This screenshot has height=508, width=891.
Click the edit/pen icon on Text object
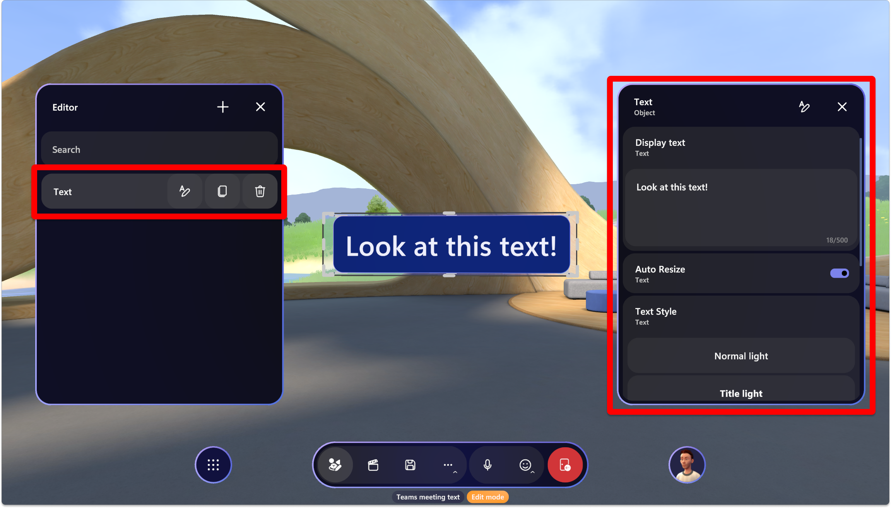(x=185, y=191)
